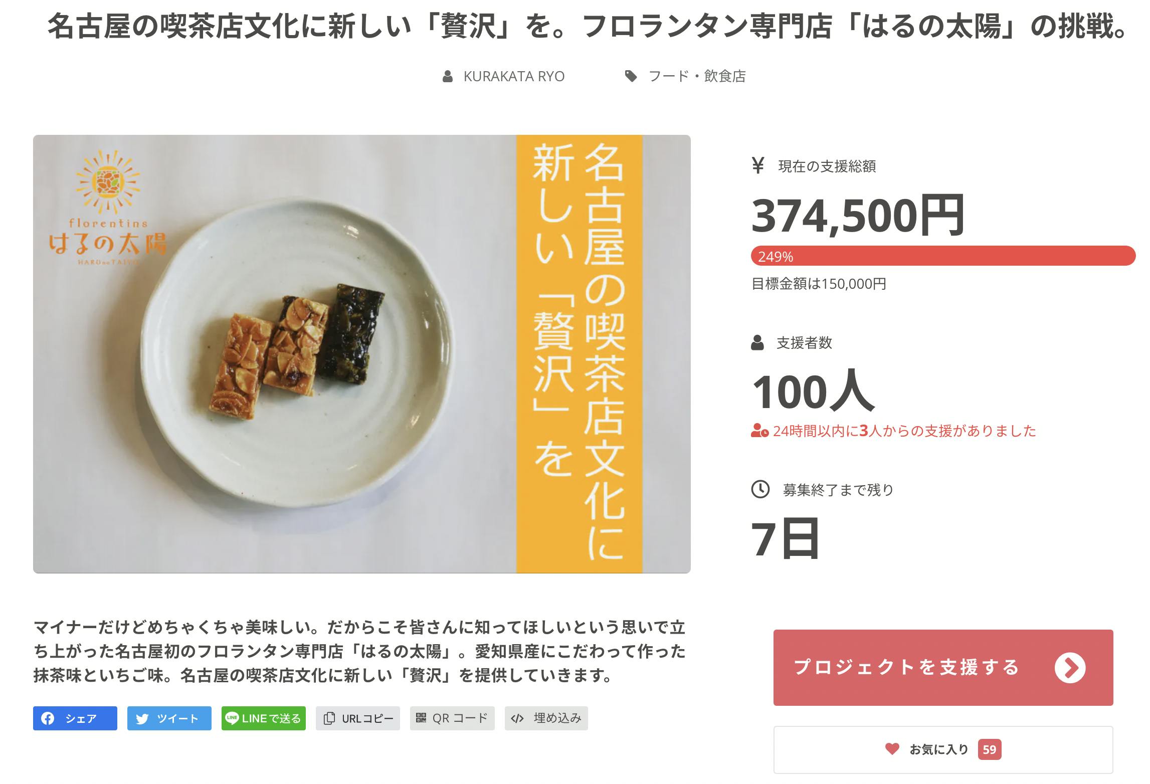Click the user icon beside KURAKATA RYO
This screenshot has width=1150, height=784.
point(448,77)
